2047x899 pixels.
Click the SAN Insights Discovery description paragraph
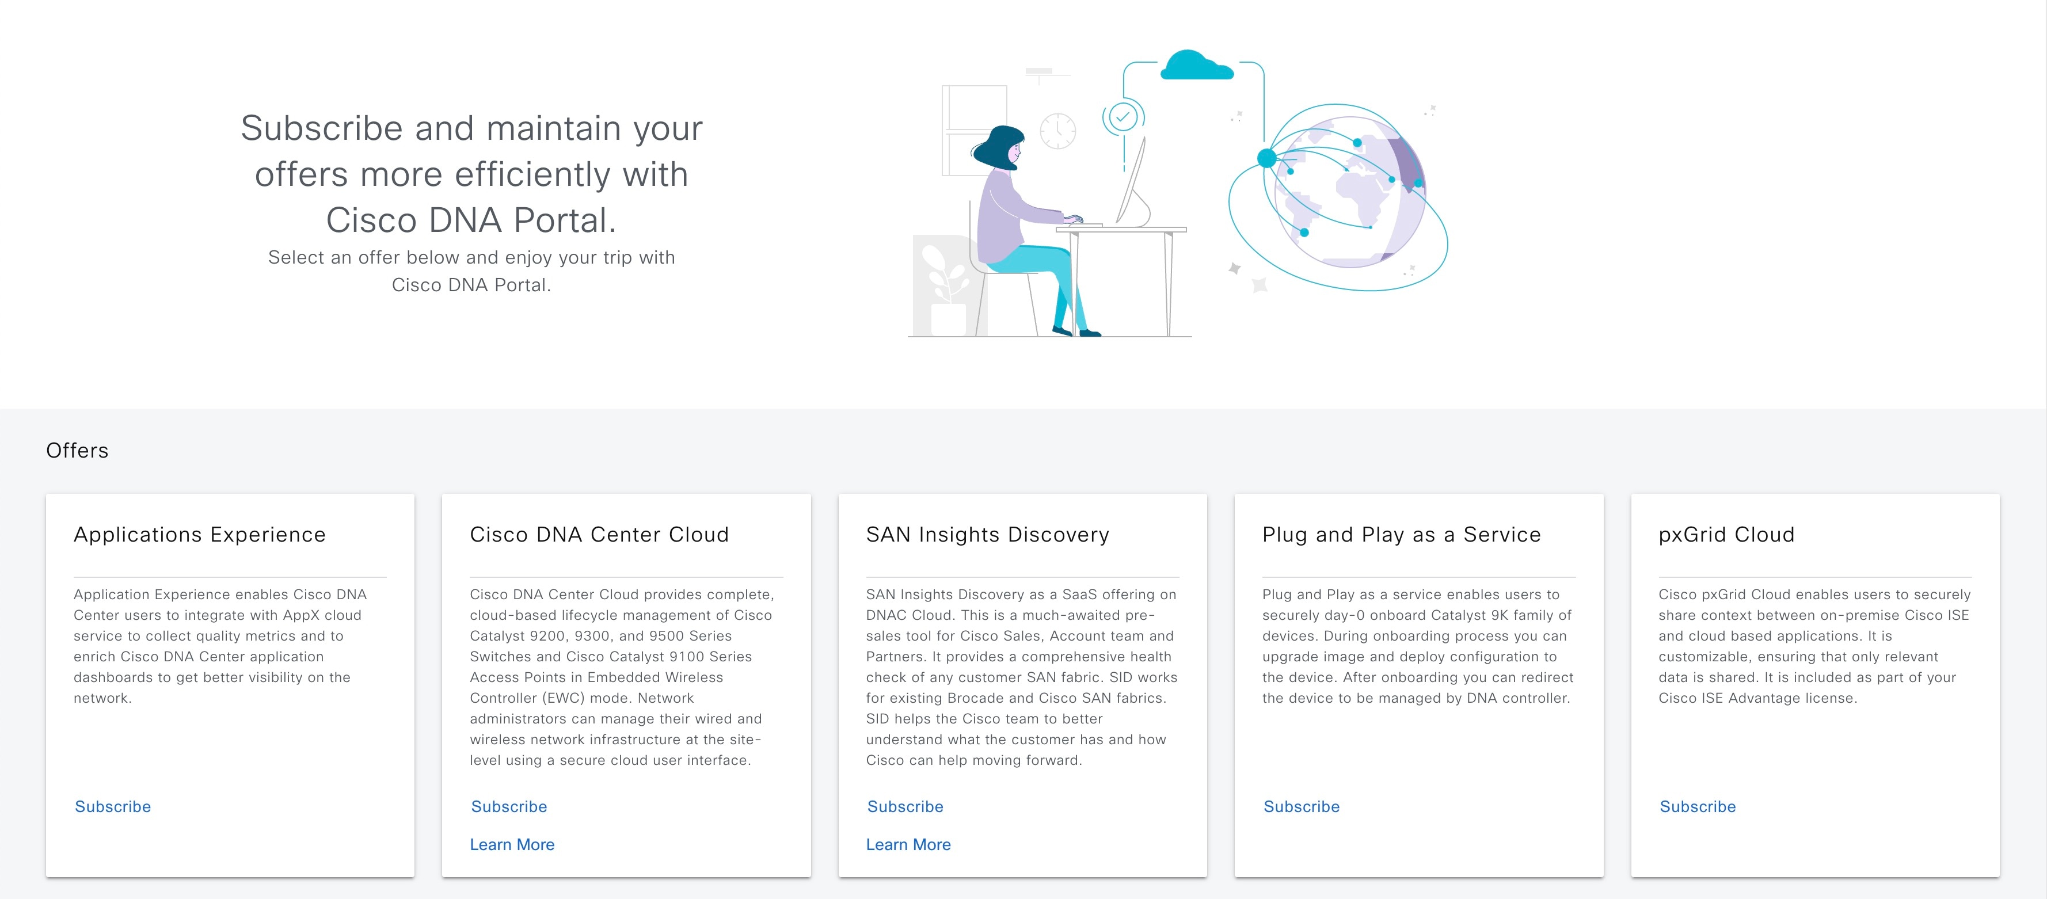pos(1022,677)
